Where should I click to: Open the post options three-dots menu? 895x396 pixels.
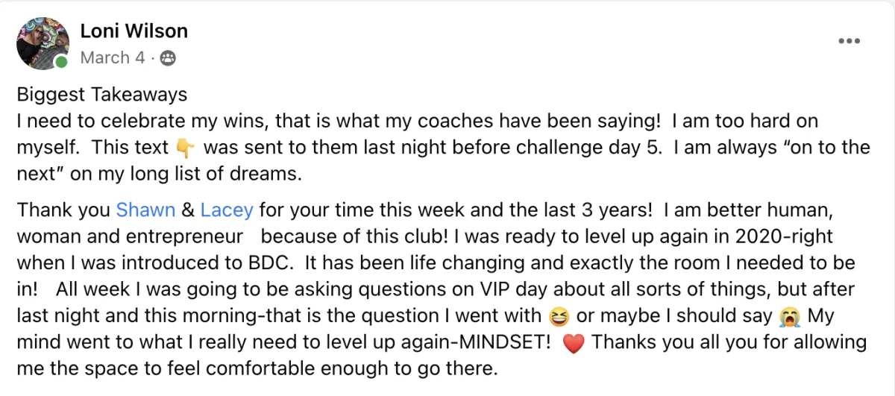[849, 40]
